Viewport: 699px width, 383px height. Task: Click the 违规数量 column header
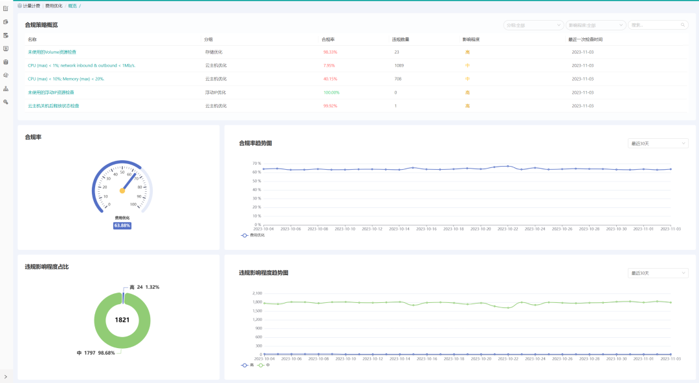click(401, 39)
